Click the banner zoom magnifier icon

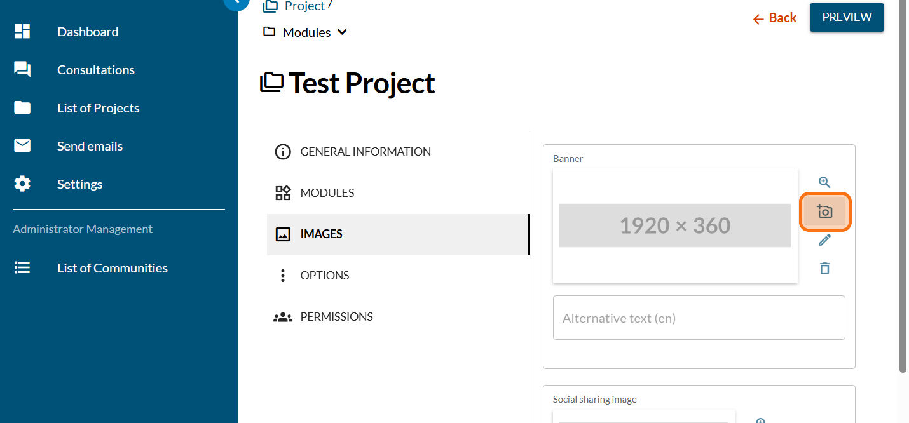pos(824,182)
